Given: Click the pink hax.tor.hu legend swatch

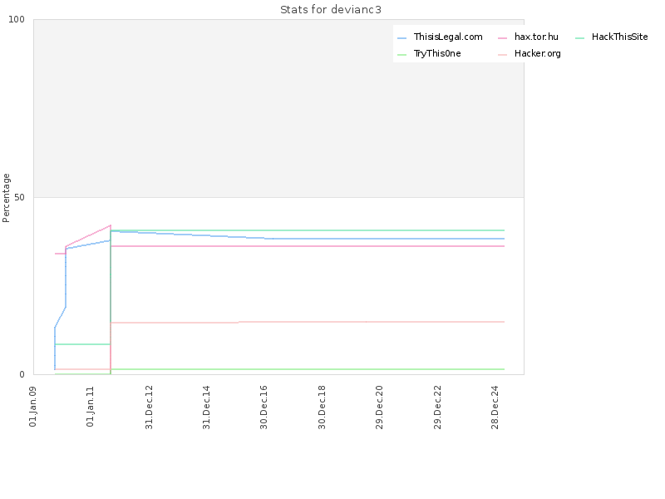Looking at the screenshot, I should pyautogui.click(x=503, y=38).
